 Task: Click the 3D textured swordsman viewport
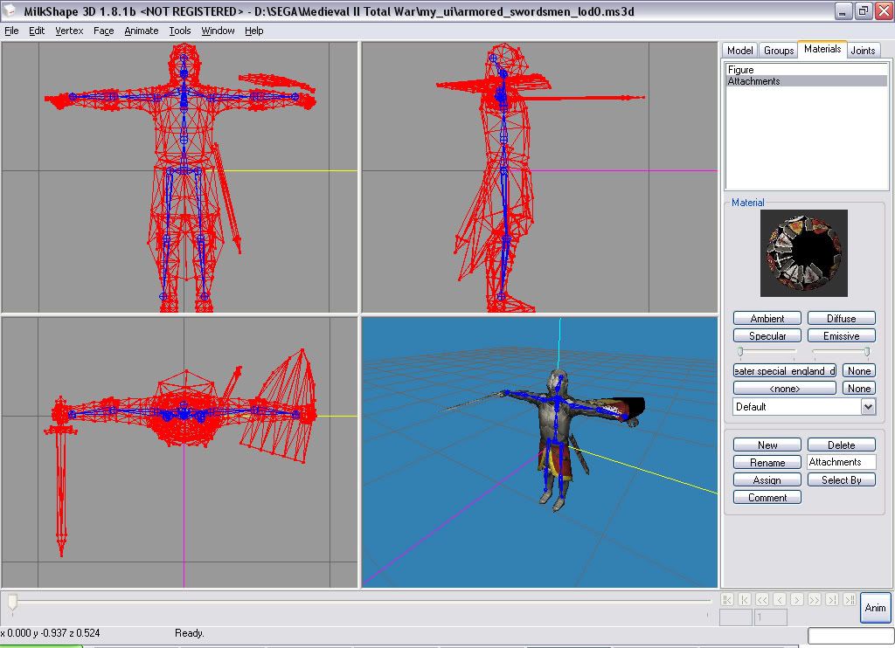click(x=539, y=452)
